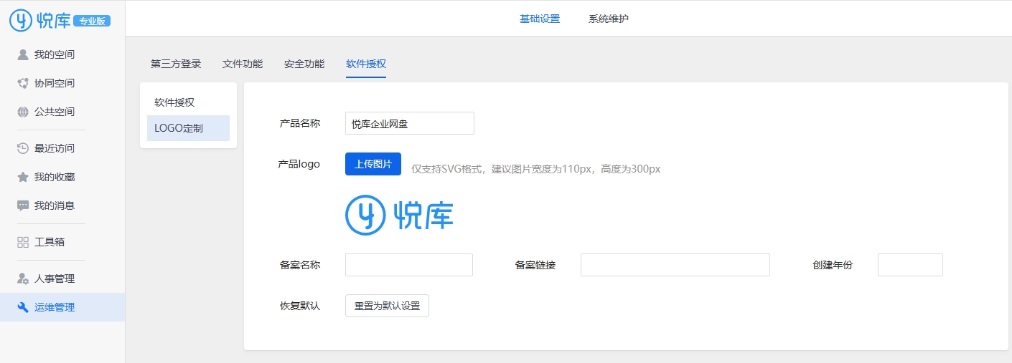The height and width of the screenshot is (363, 1012).
Task: Switch to the 第三方登录 tab
Action: click(x=176, y=64)
